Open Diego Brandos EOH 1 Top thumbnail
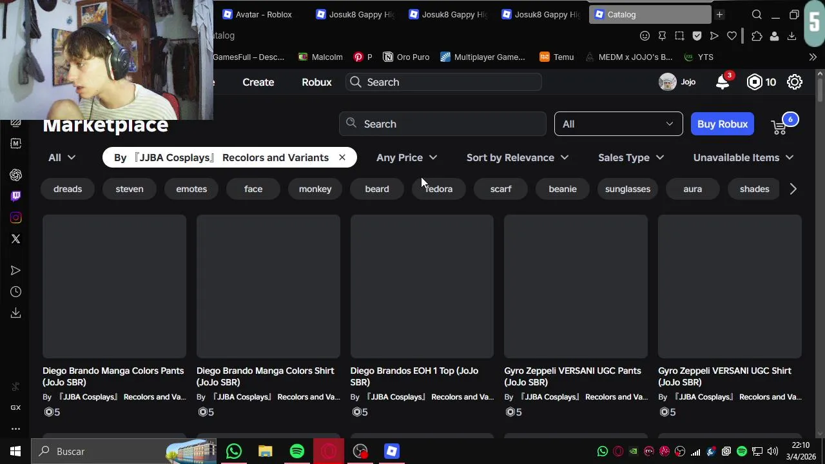 pos(422,286)
